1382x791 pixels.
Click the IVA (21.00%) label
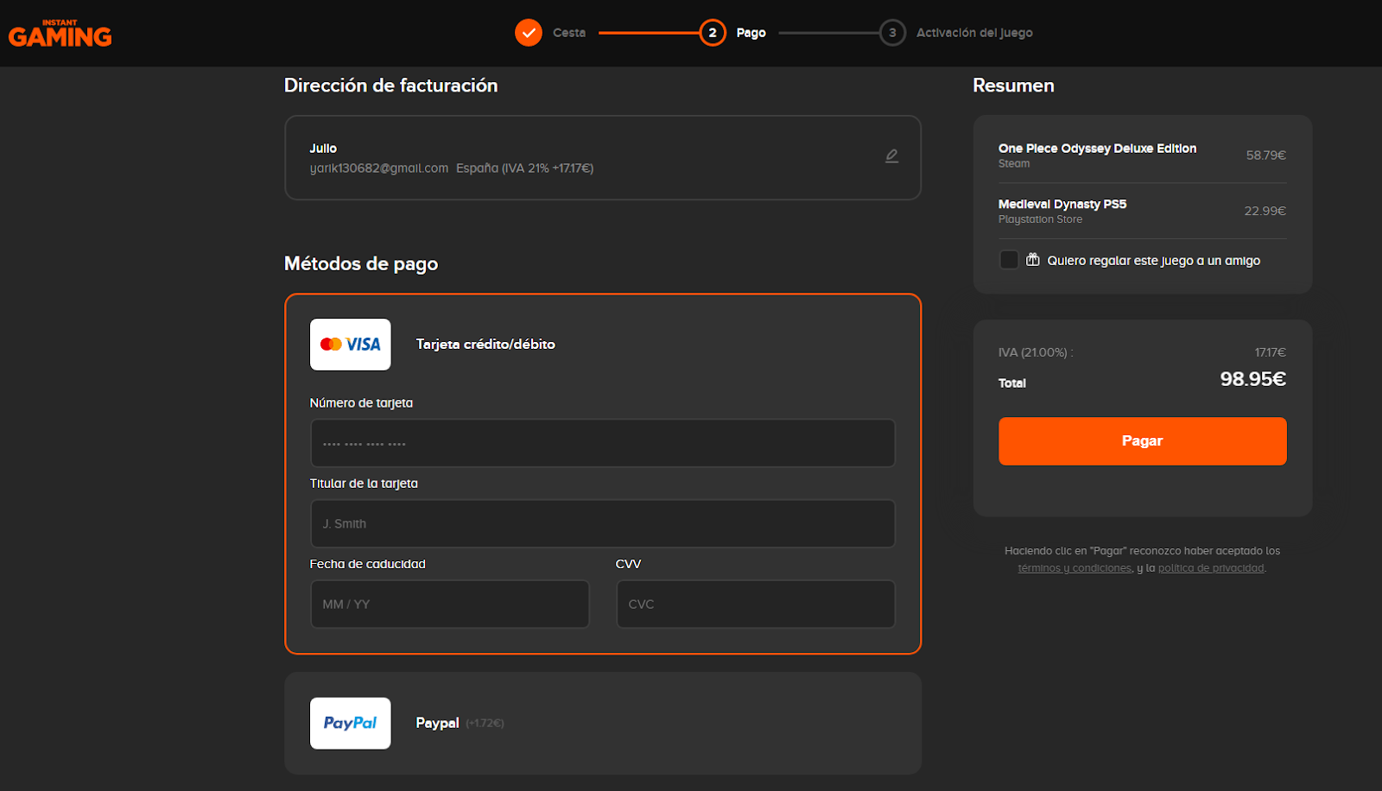(x=1036, y=352)
